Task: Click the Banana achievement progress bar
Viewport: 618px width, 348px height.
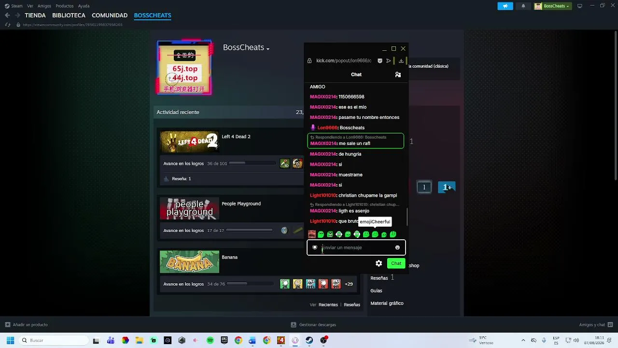Action: coord(250,284)
